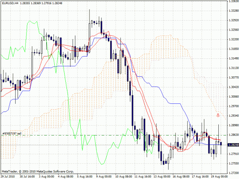Click the price label 1.33280

coord(234,11)
